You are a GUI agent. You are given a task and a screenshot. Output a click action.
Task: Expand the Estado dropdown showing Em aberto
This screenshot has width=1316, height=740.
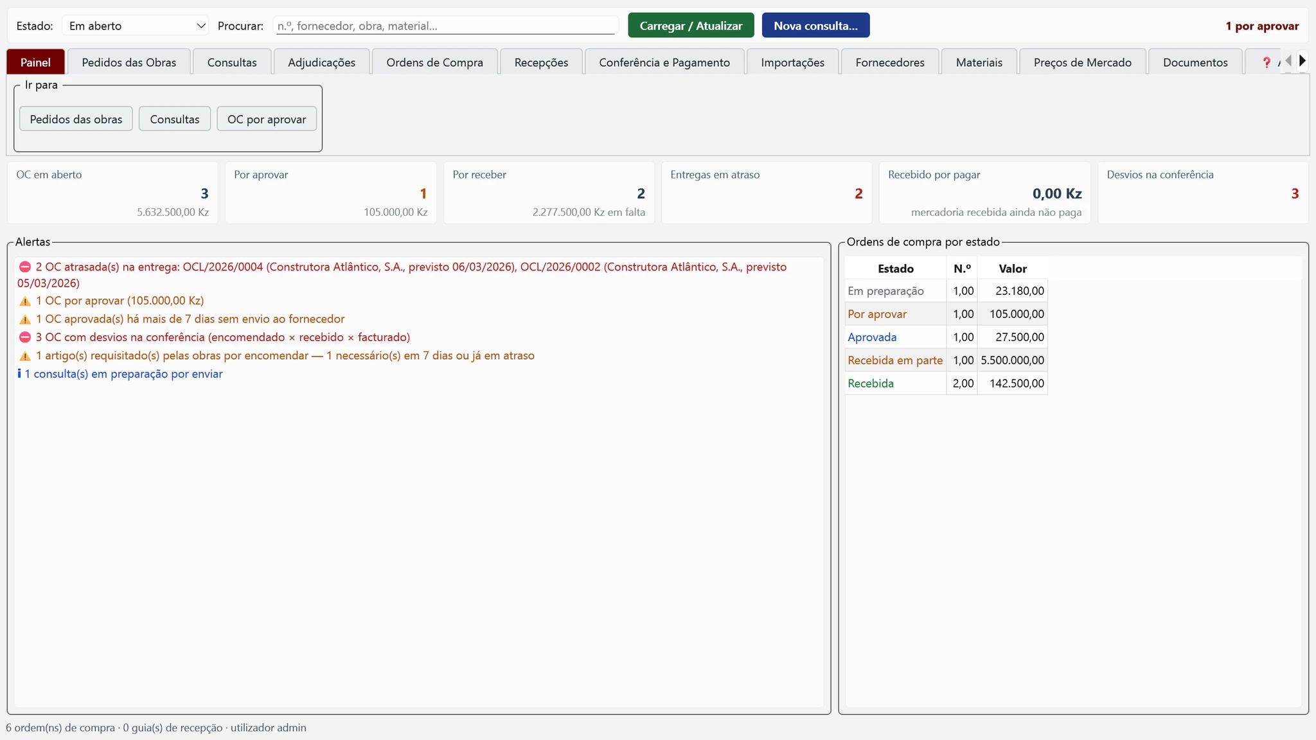pyautogui.click(x=136, y=26)
